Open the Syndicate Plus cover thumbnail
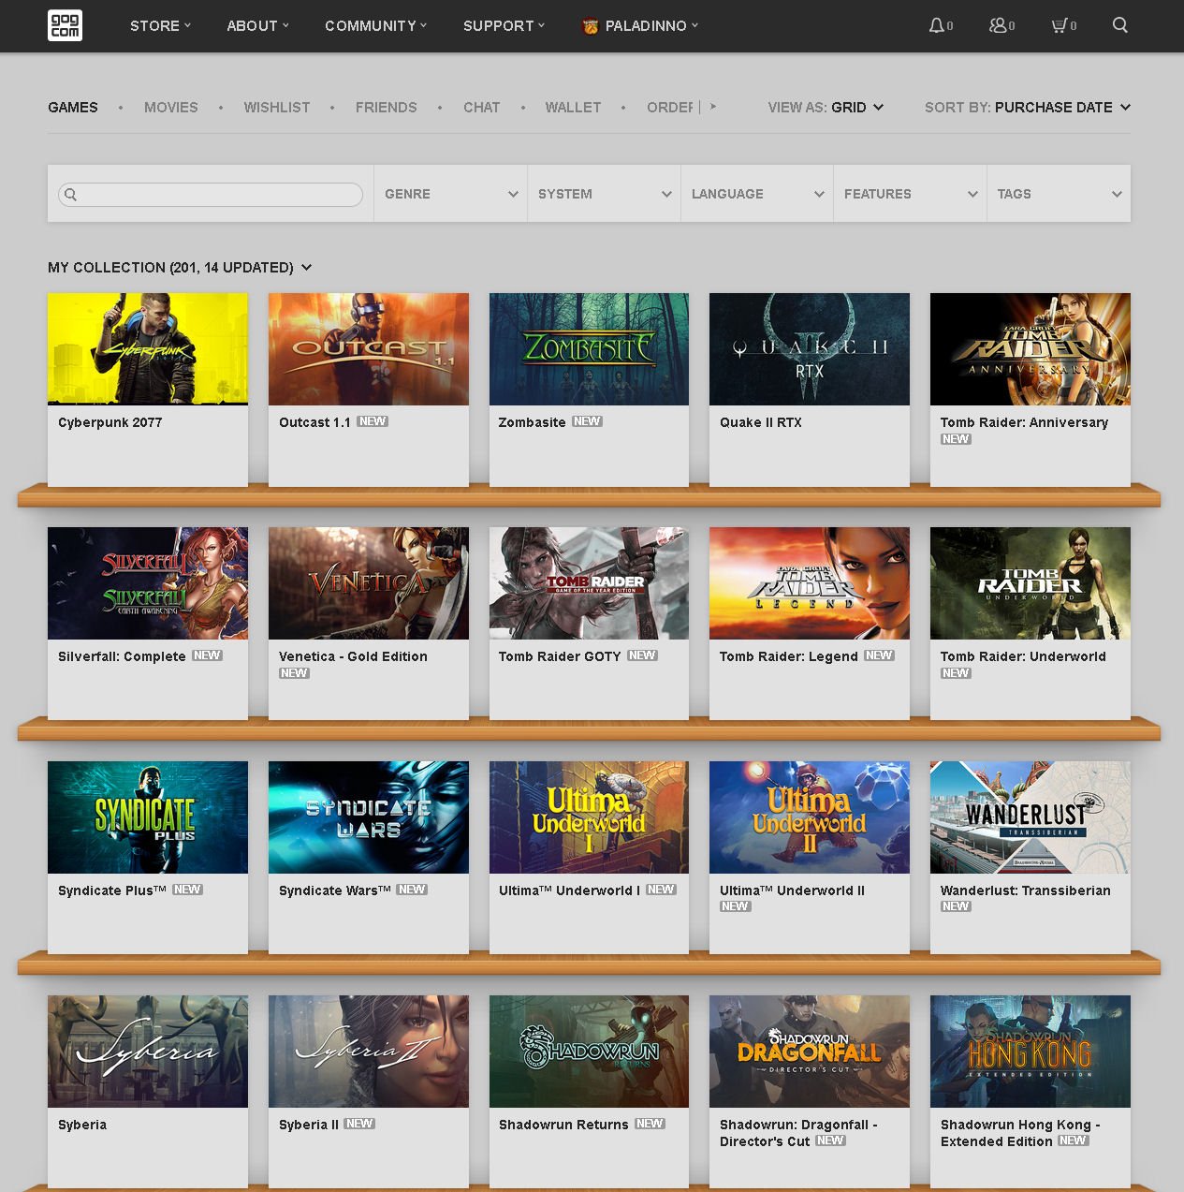This screenshot has height=1192, width=1184. (x=148, y=817)
